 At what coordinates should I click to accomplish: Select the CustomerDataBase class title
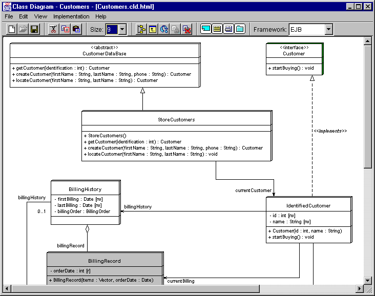click(105, 54)
